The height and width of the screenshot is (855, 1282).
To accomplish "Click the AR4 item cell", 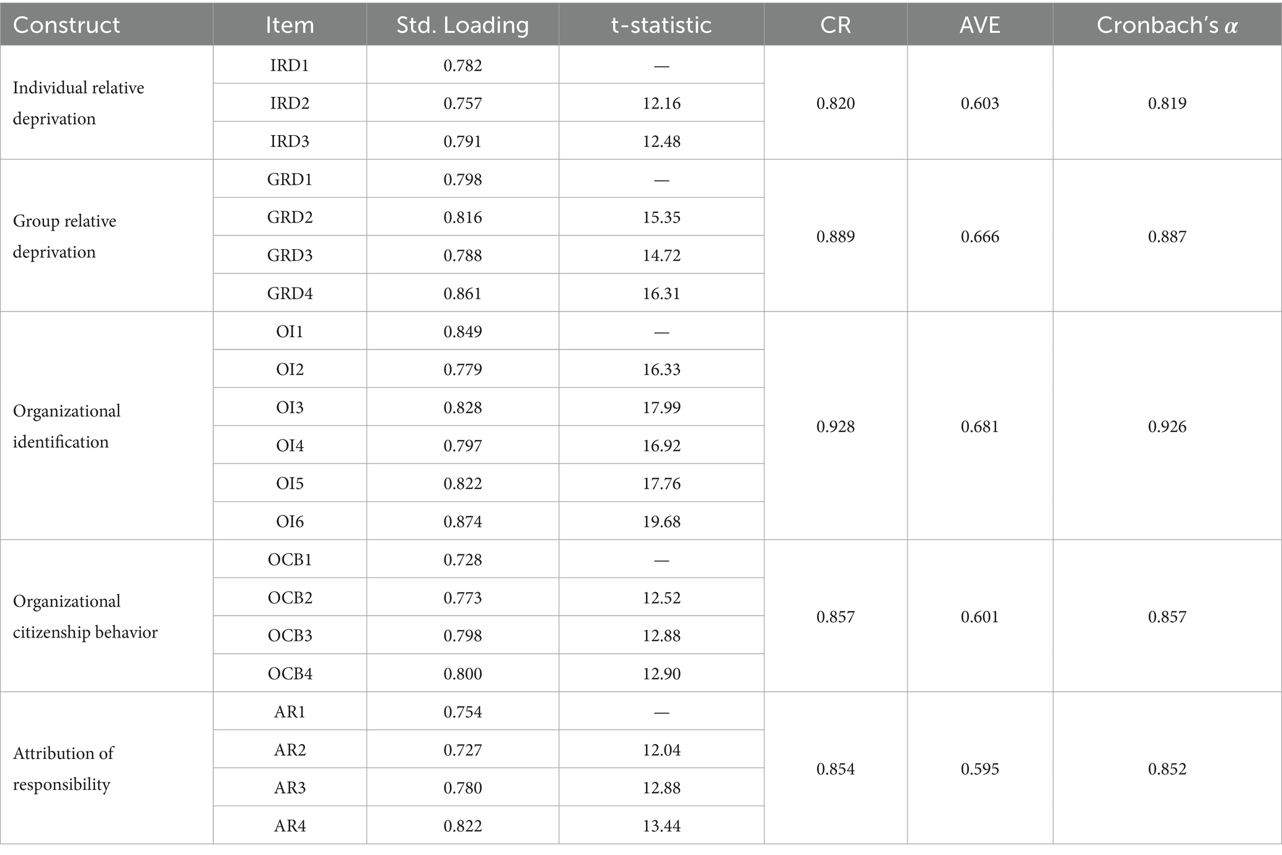I will [x=290, y=825].
